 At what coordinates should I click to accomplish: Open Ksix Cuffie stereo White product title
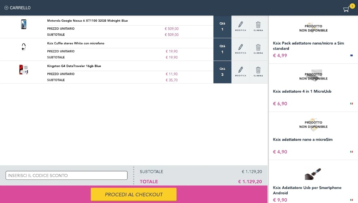[x=76, y=43]
